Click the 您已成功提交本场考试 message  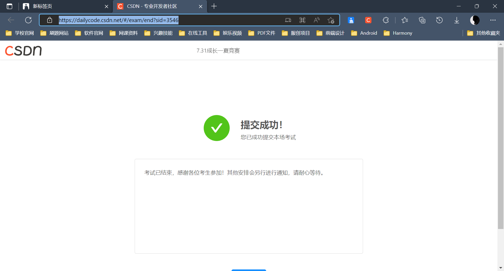268,137
